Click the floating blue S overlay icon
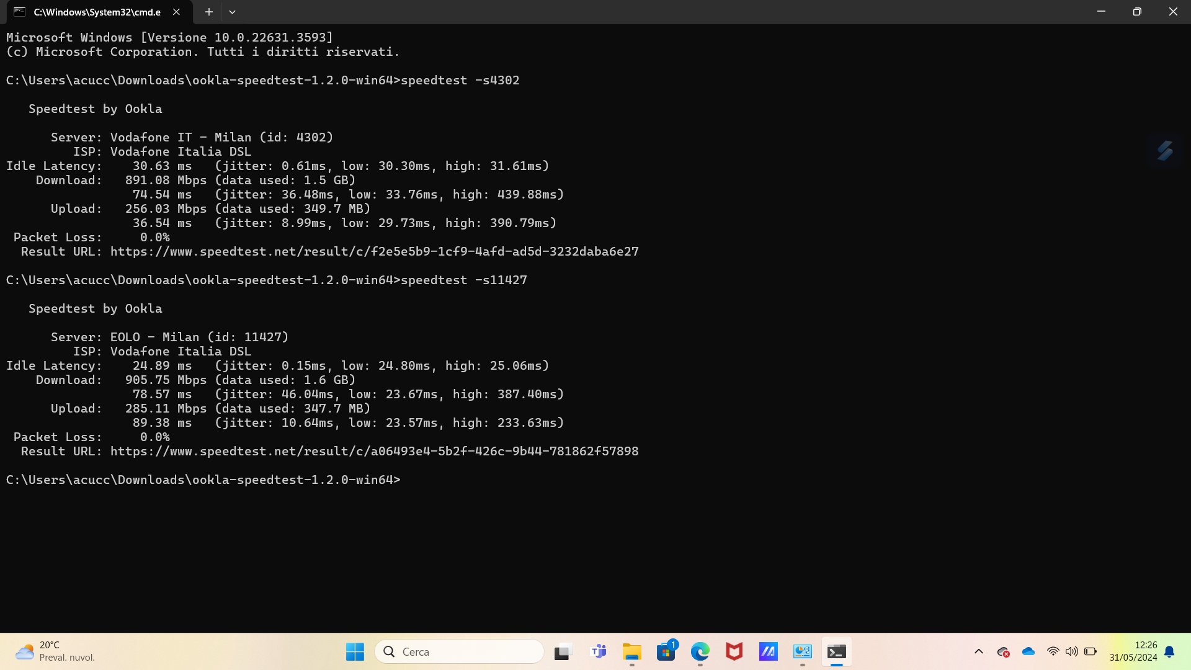Image resolution: width=1191 pixels, height=670 pixels. click(x=1165, y=151)
